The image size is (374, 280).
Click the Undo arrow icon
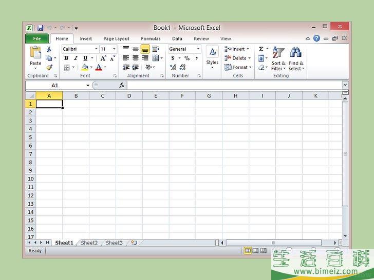pyautogui.click(x=49, y=28)
